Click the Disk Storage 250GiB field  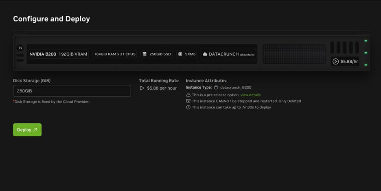72,91
